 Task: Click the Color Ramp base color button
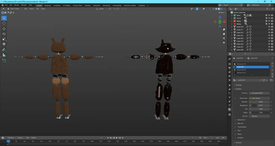259,98
